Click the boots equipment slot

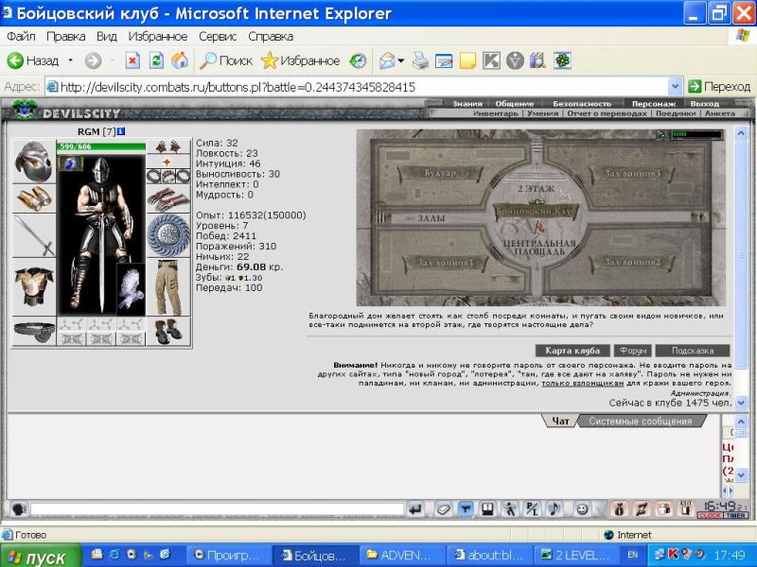click(x=168, y=332)
